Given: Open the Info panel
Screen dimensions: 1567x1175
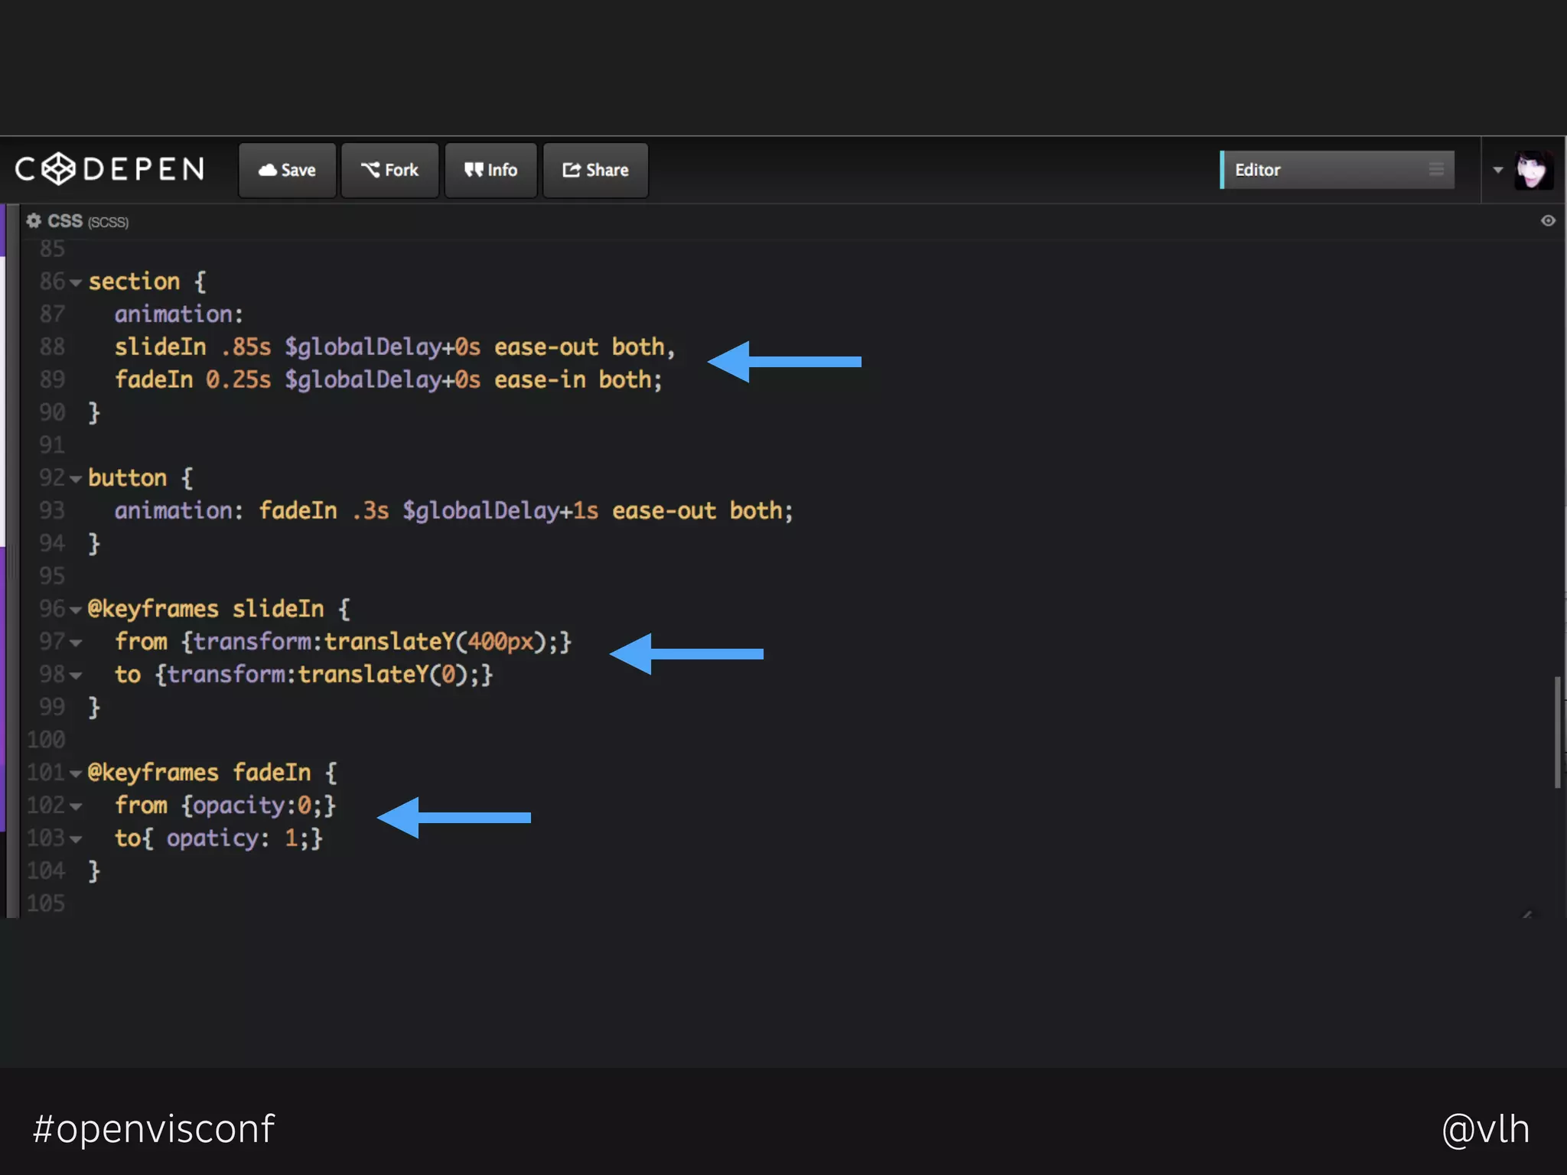Looking at the screenshot, I should 490,170.
